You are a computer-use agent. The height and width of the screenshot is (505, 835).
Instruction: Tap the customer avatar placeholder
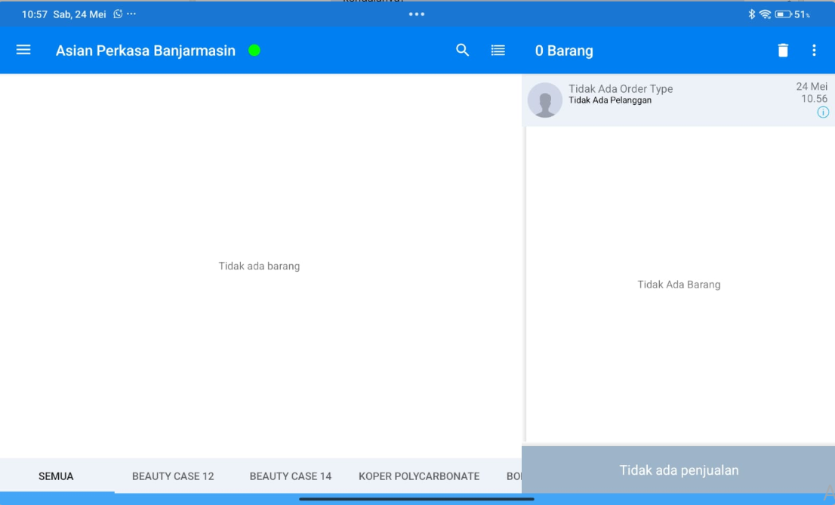click(545, 100)
